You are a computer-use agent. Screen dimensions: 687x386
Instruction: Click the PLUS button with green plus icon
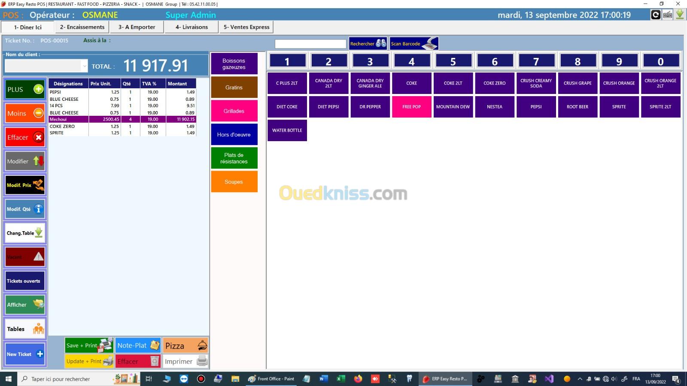25,90
